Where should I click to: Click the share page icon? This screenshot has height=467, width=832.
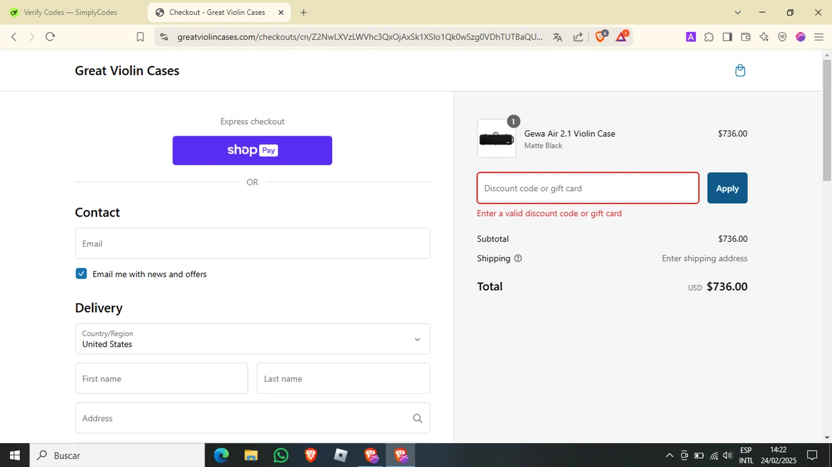click(x=578, y=37)
